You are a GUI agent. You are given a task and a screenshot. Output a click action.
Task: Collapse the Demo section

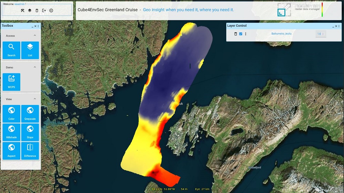click(35, 67)
